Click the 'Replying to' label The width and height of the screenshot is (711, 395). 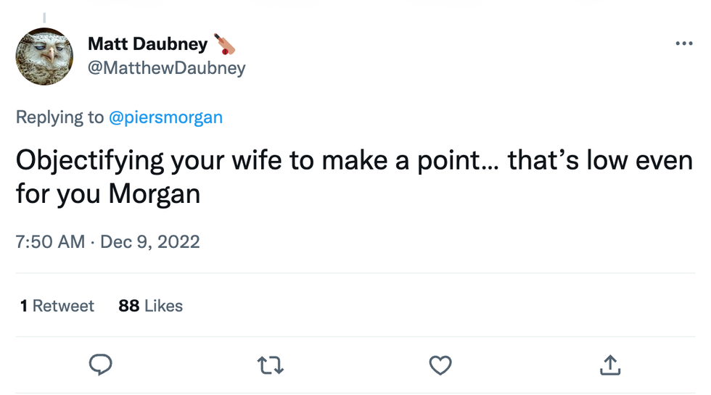59,117
